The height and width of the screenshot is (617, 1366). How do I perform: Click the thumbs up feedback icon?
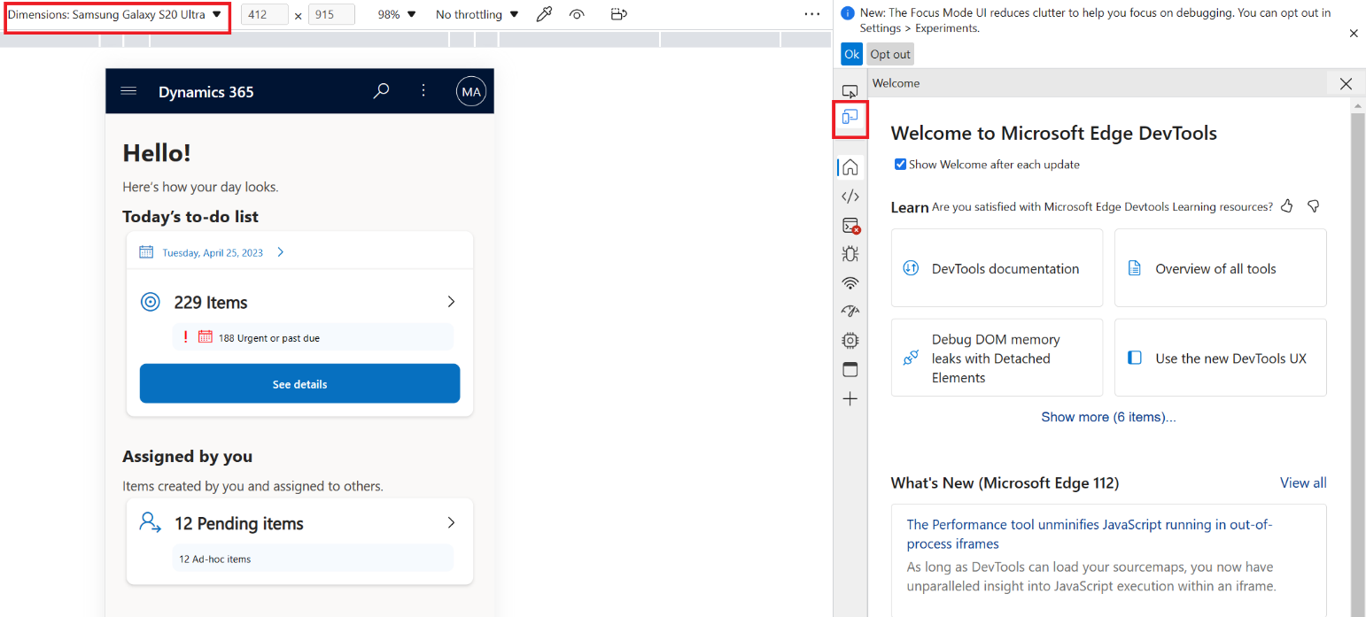1287,205
